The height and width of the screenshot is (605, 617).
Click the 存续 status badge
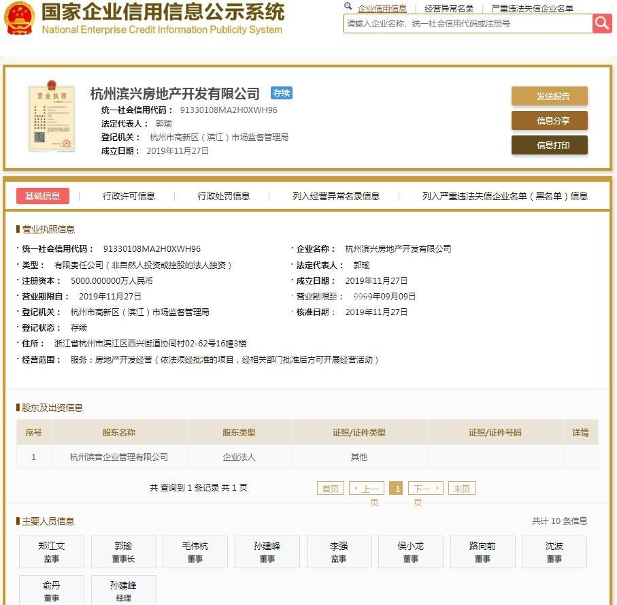[x=282, y=93]
